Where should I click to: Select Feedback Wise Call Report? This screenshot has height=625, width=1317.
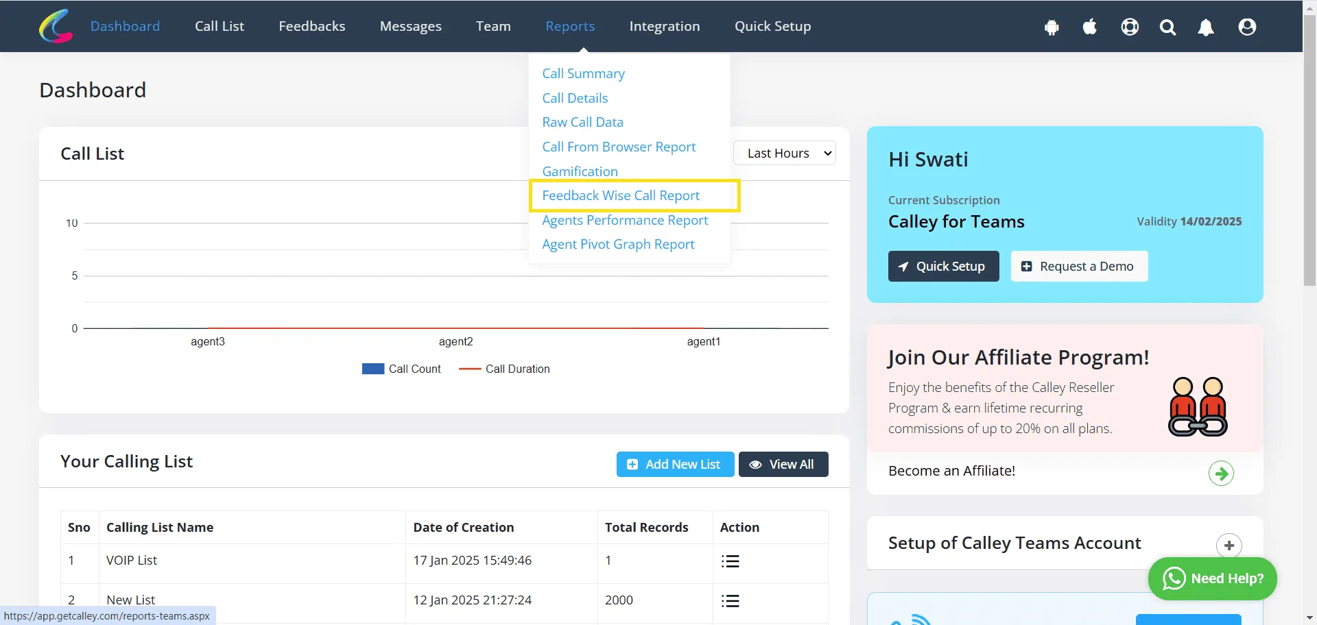[621, 195]
